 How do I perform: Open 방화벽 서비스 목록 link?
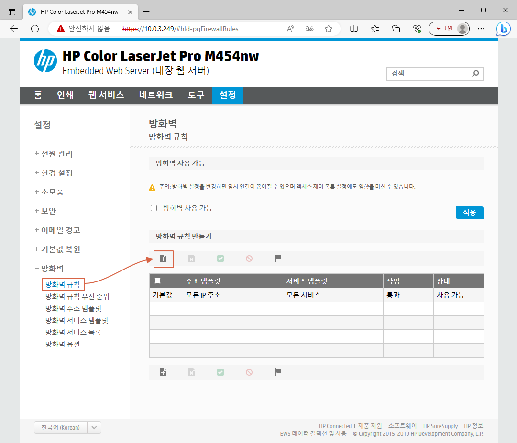pyautogui.click(x=73, y=332)
